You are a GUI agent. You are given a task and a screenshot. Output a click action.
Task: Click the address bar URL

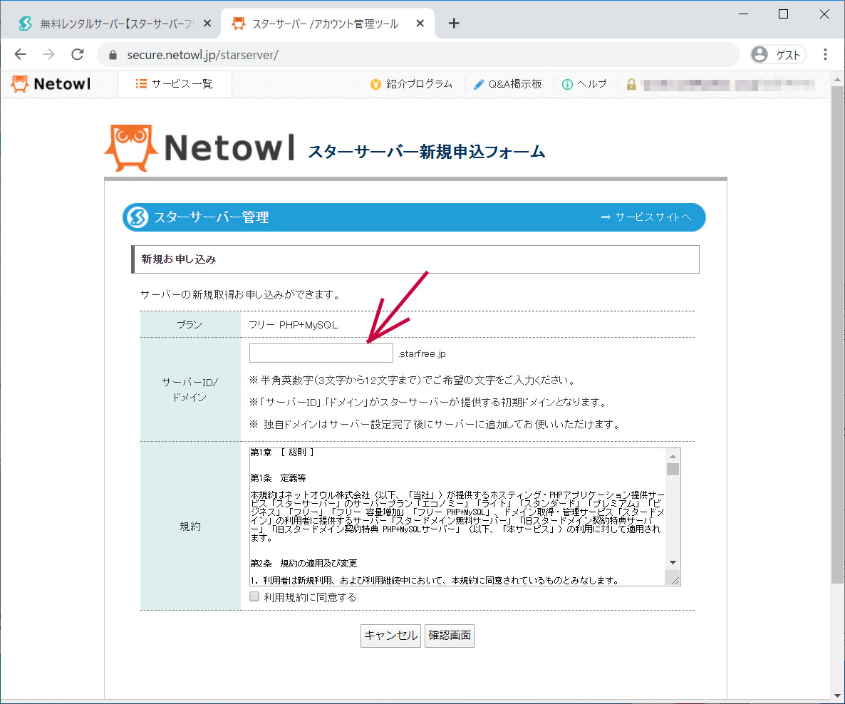[x=202, y=55]
